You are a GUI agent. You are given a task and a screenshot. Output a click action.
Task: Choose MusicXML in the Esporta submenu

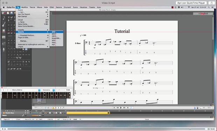coord(56,38)
